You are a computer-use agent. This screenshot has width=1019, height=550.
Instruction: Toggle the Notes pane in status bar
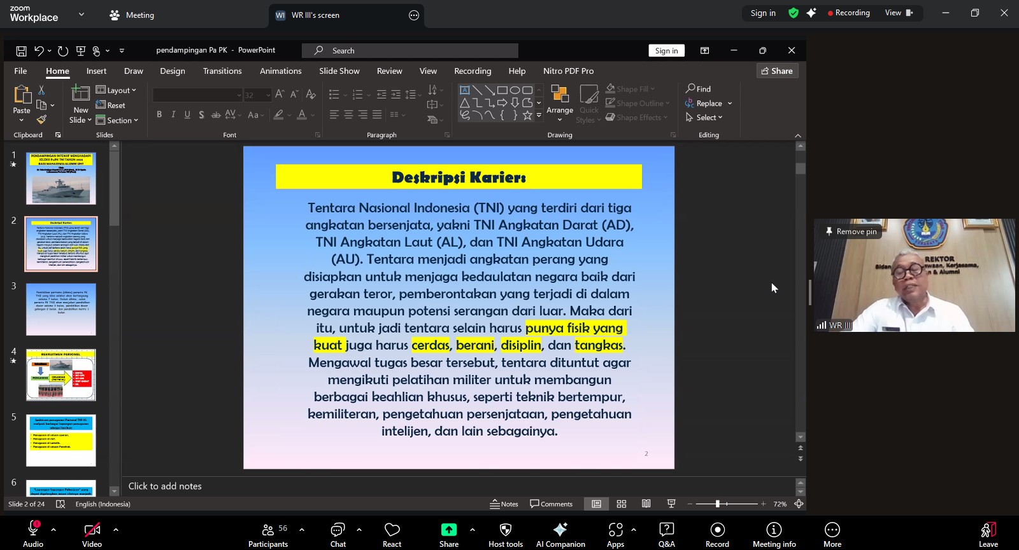click(504, 504)
